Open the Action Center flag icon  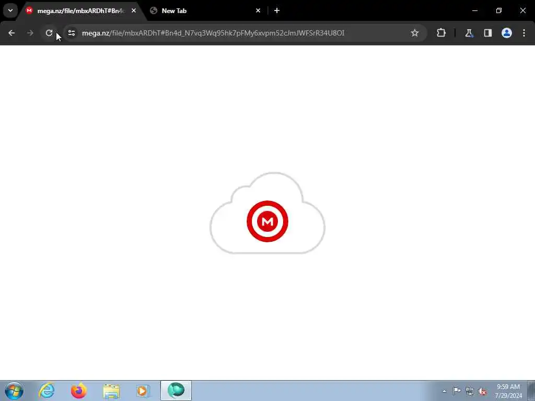pos(457,391)
